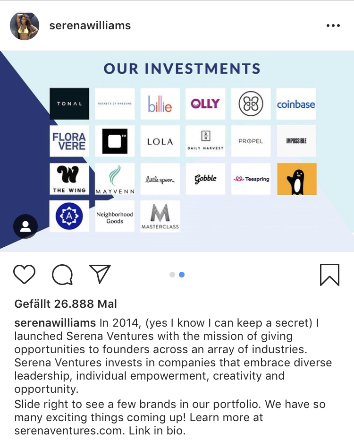
Task: Tap the Masterclass logo tile
Action: click(160, 217)
